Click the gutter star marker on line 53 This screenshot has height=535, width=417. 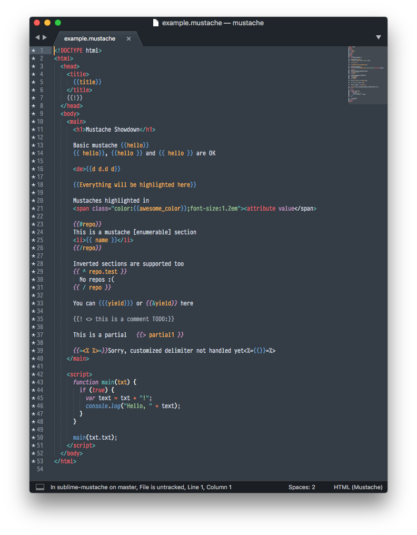34,461
